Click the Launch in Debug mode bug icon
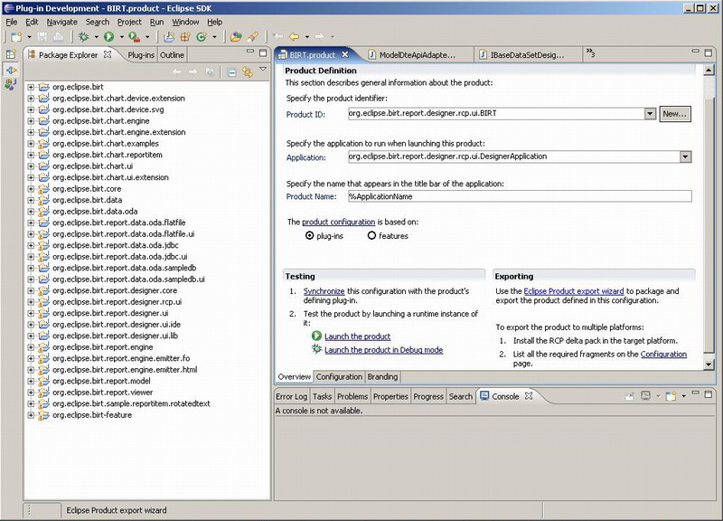 point(316,349)
